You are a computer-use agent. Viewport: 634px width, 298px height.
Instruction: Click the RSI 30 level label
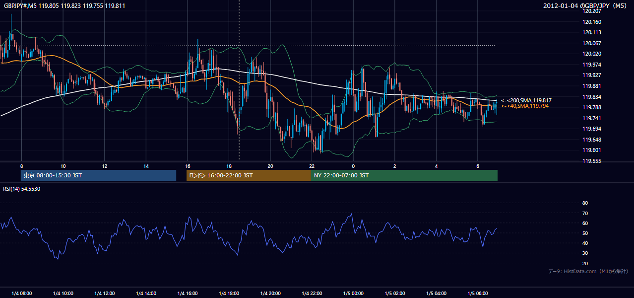585,253
